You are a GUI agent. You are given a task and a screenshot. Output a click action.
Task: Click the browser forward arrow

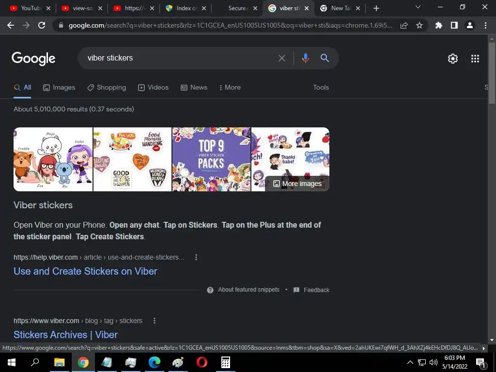[x=26, y=25]
